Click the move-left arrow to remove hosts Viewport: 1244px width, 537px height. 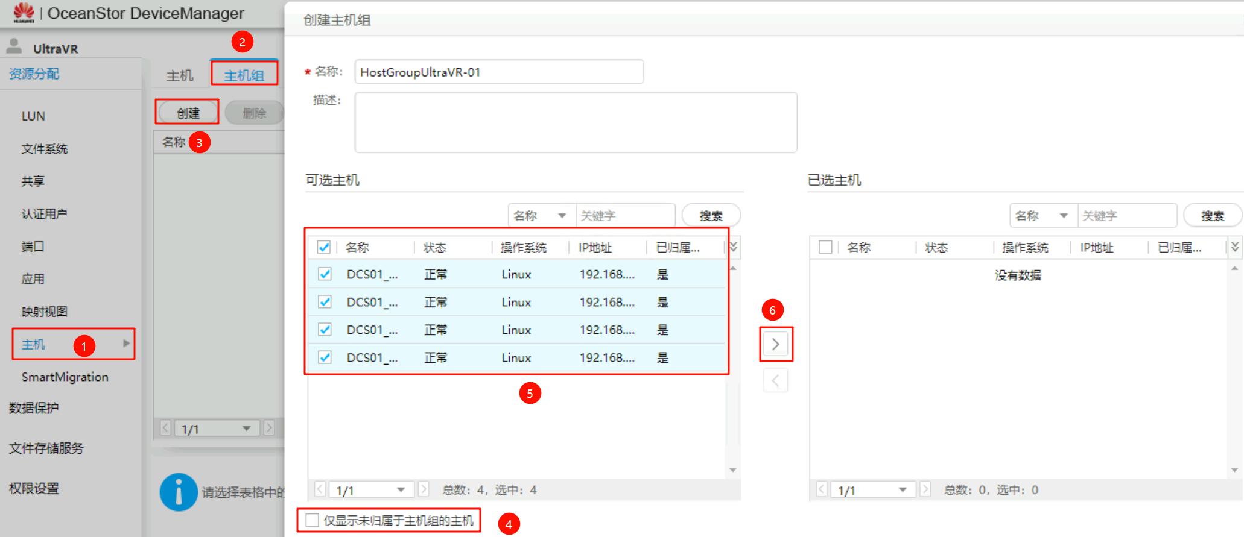[x=775, y=380]
